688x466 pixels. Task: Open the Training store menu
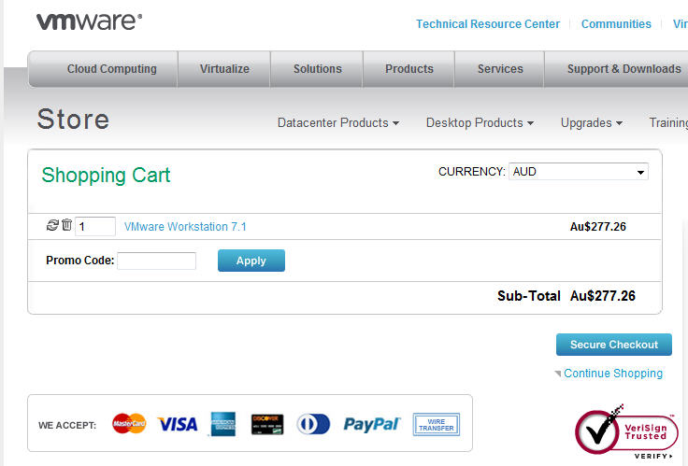pyautogui.click(x=668, y=122)
